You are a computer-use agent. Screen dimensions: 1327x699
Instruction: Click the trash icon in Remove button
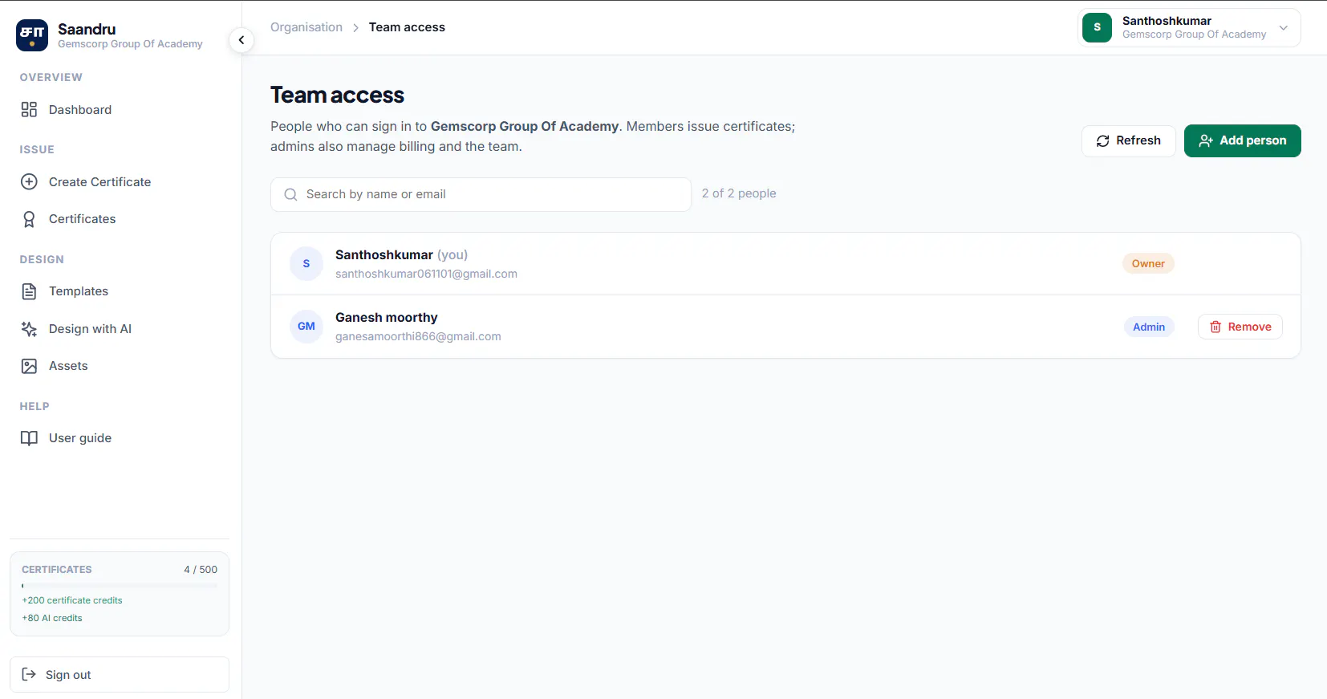pyautogui.click(x=1215, y=327)
